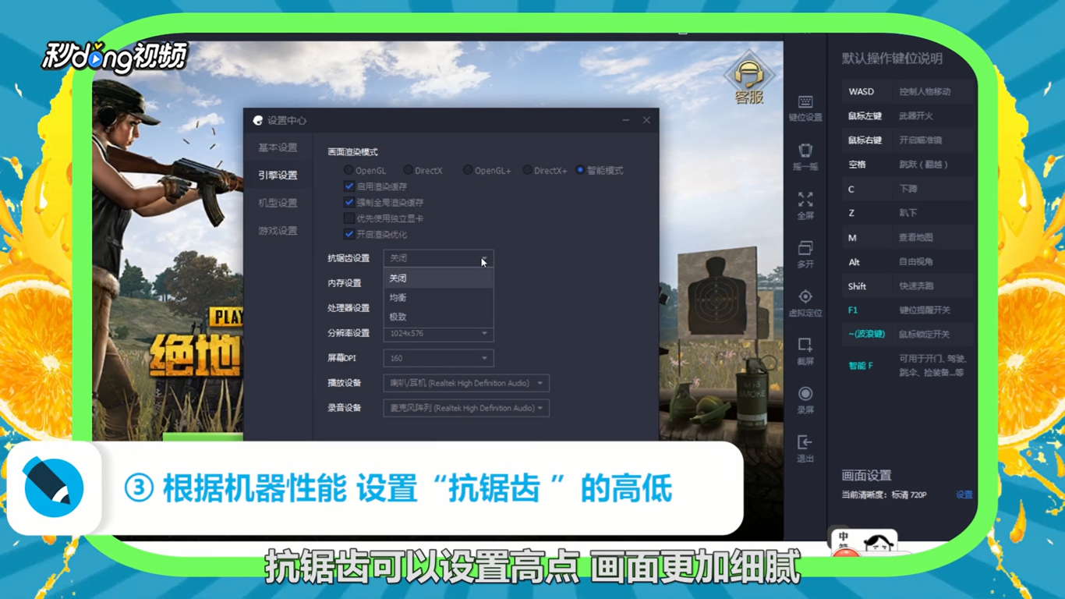This screenshot has width=1065, height=599.
Task: Choose 关闭 in anti-aliasing list
Action: point(438,278)
